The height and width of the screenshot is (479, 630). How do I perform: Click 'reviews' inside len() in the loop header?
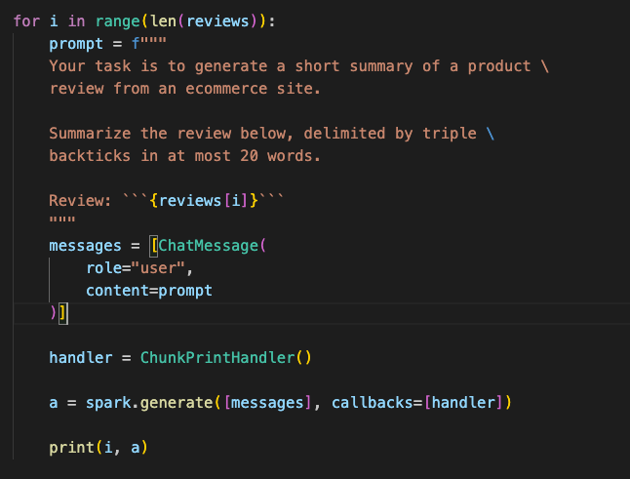[217, 21]
